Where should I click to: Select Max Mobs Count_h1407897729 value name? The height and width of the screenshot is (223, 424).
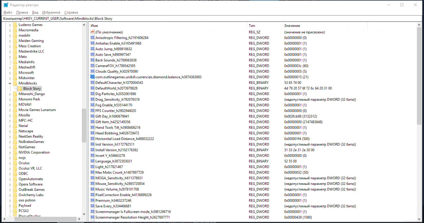120,172
